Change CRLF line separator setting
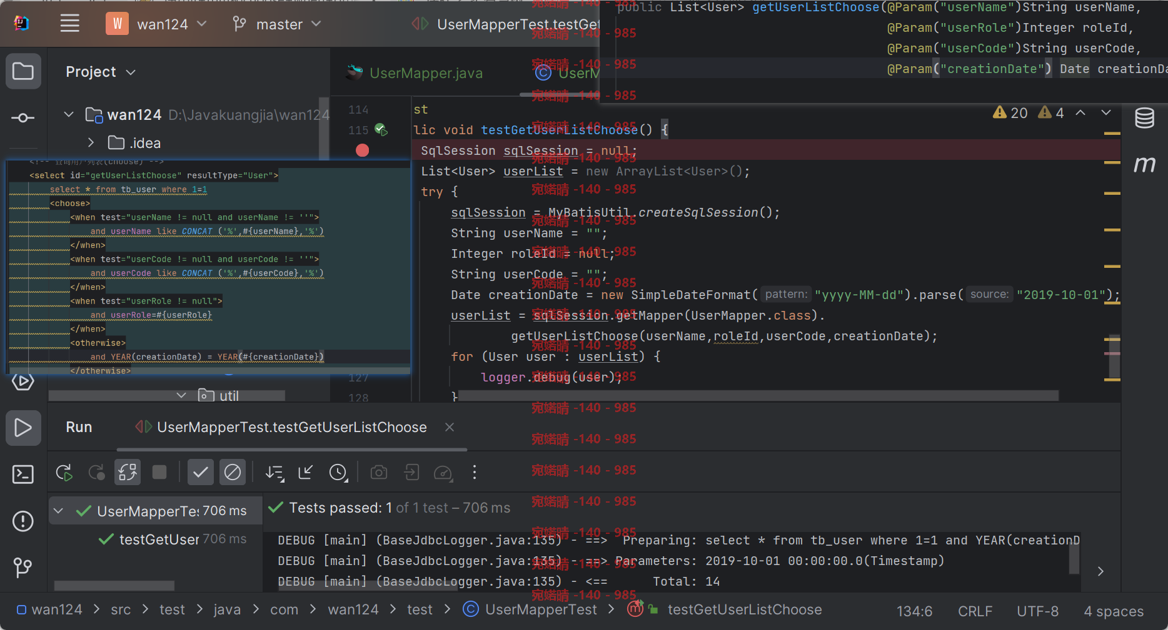 coord(975,611)
